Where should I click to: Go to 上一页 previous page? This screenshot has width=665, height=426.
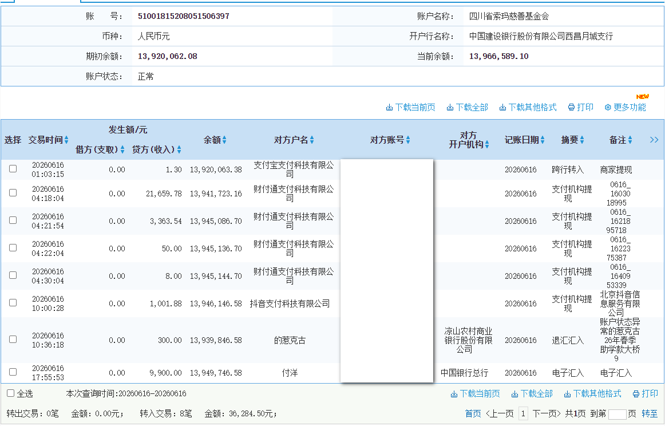[x=500, y=414]
